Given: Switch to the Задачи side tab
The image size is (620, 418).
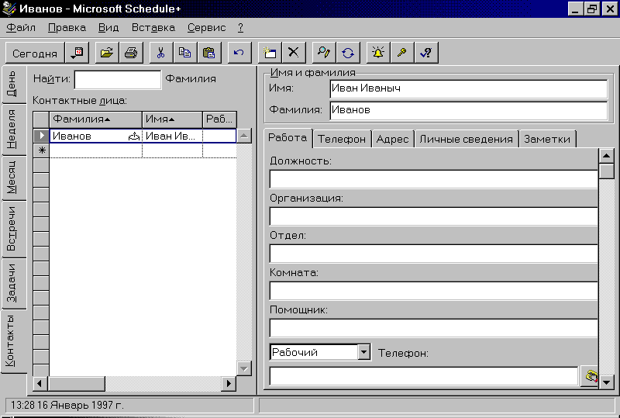Looking at the screenshot, I should point(13,283).
